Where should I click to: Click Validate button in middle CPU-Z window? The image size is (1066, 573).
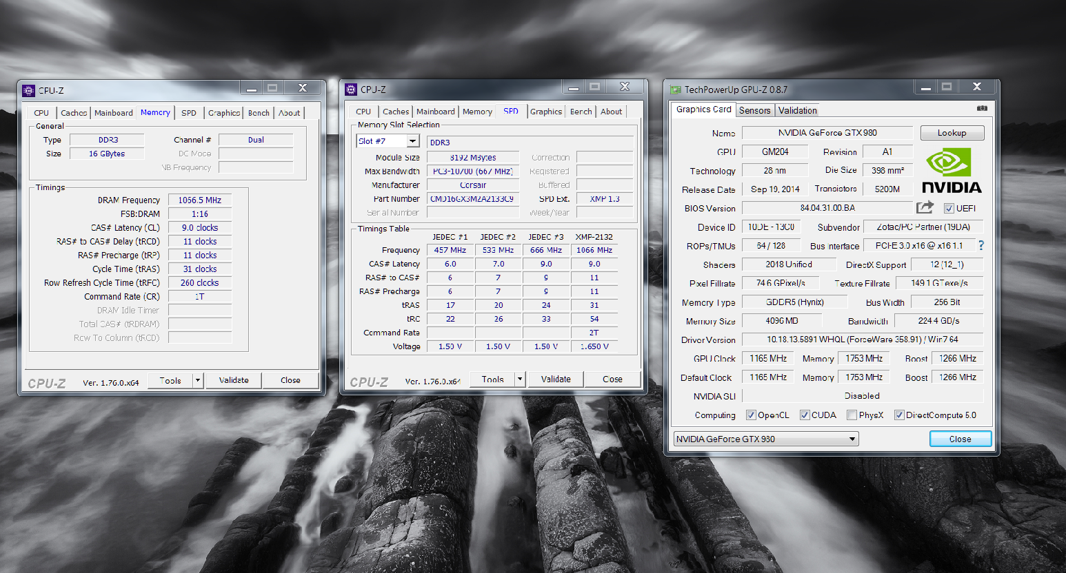coord(556,379)
